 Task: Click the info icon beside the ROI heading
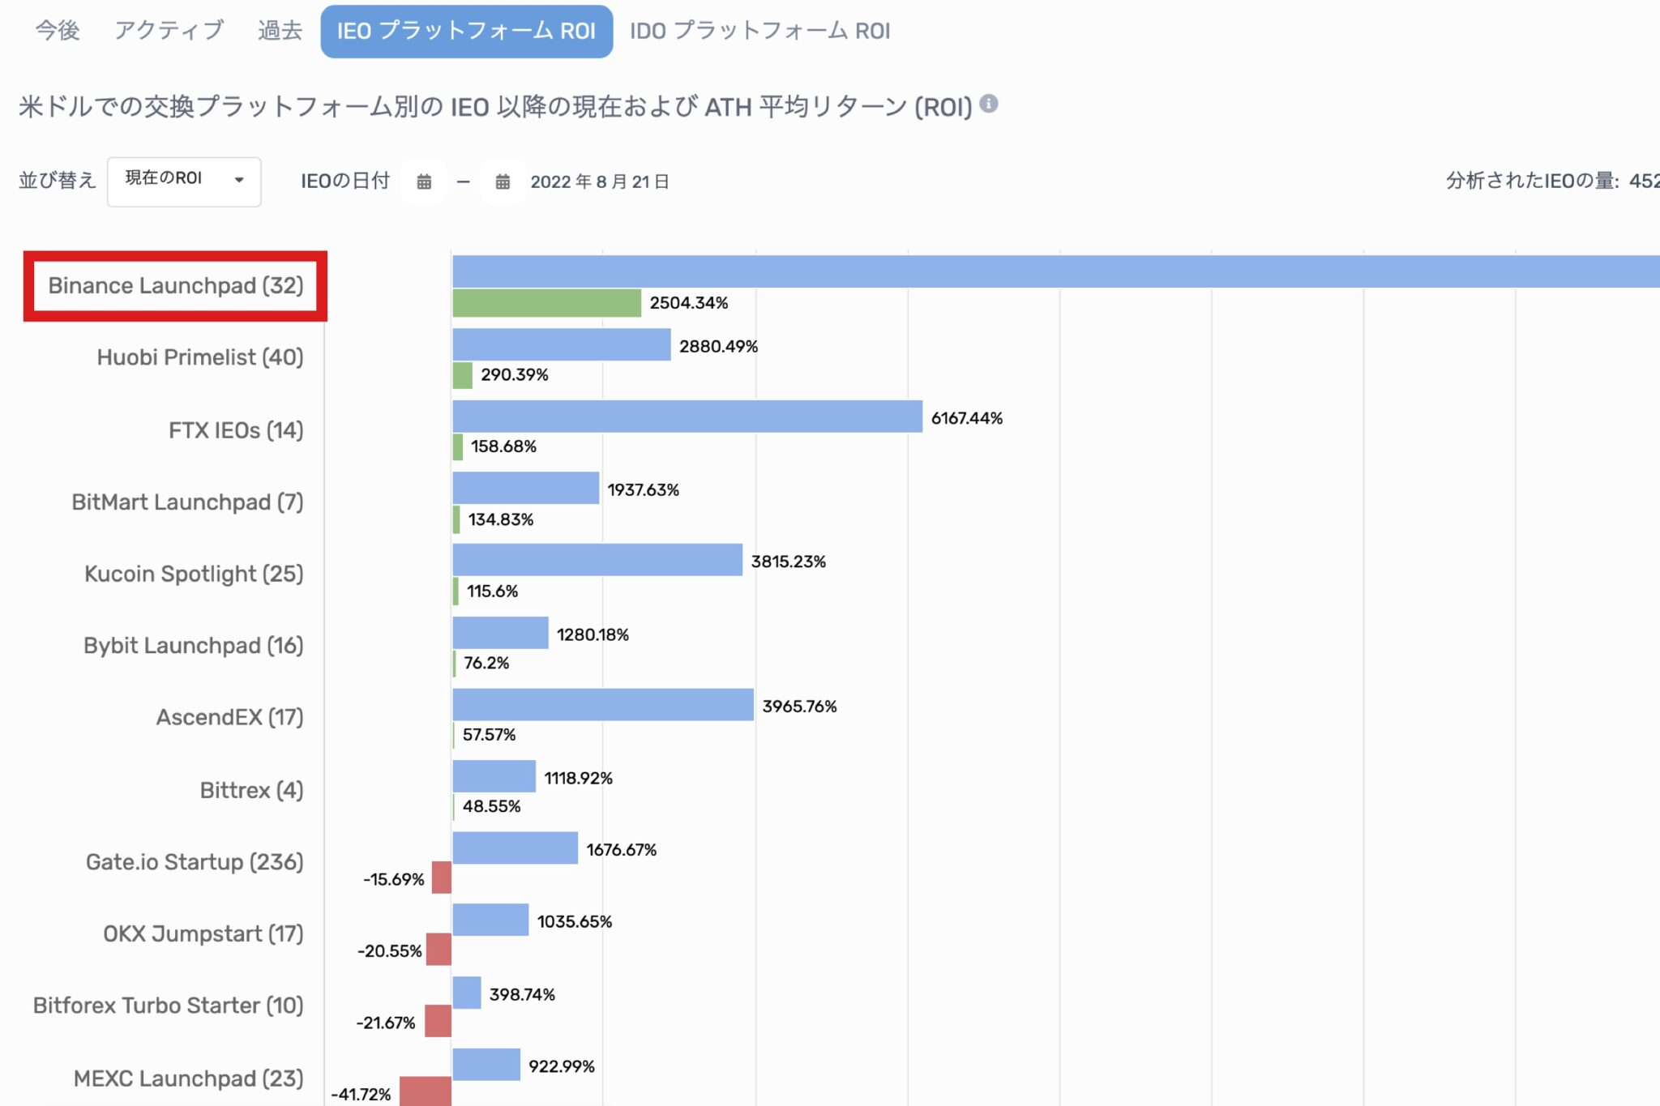989,104
